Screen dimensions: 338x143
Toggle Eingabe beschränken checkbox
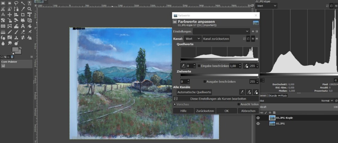(x=199, y=66)
